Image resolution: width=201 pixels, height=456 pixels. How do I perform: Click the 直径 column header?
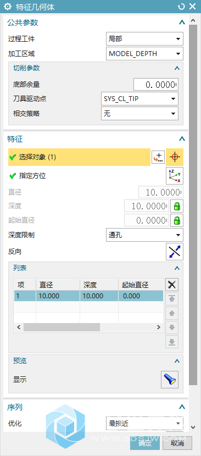58,285
